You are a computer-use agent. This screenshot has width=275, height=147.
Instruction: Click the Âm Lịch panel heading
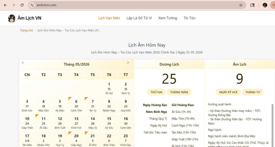(240, 64)
